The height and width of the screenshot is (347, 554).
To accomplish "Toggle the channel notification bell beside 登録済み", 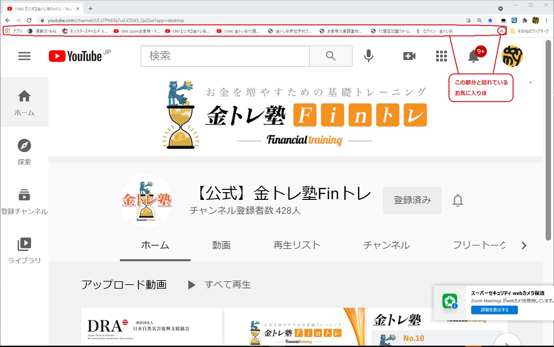I will (458, 200).
